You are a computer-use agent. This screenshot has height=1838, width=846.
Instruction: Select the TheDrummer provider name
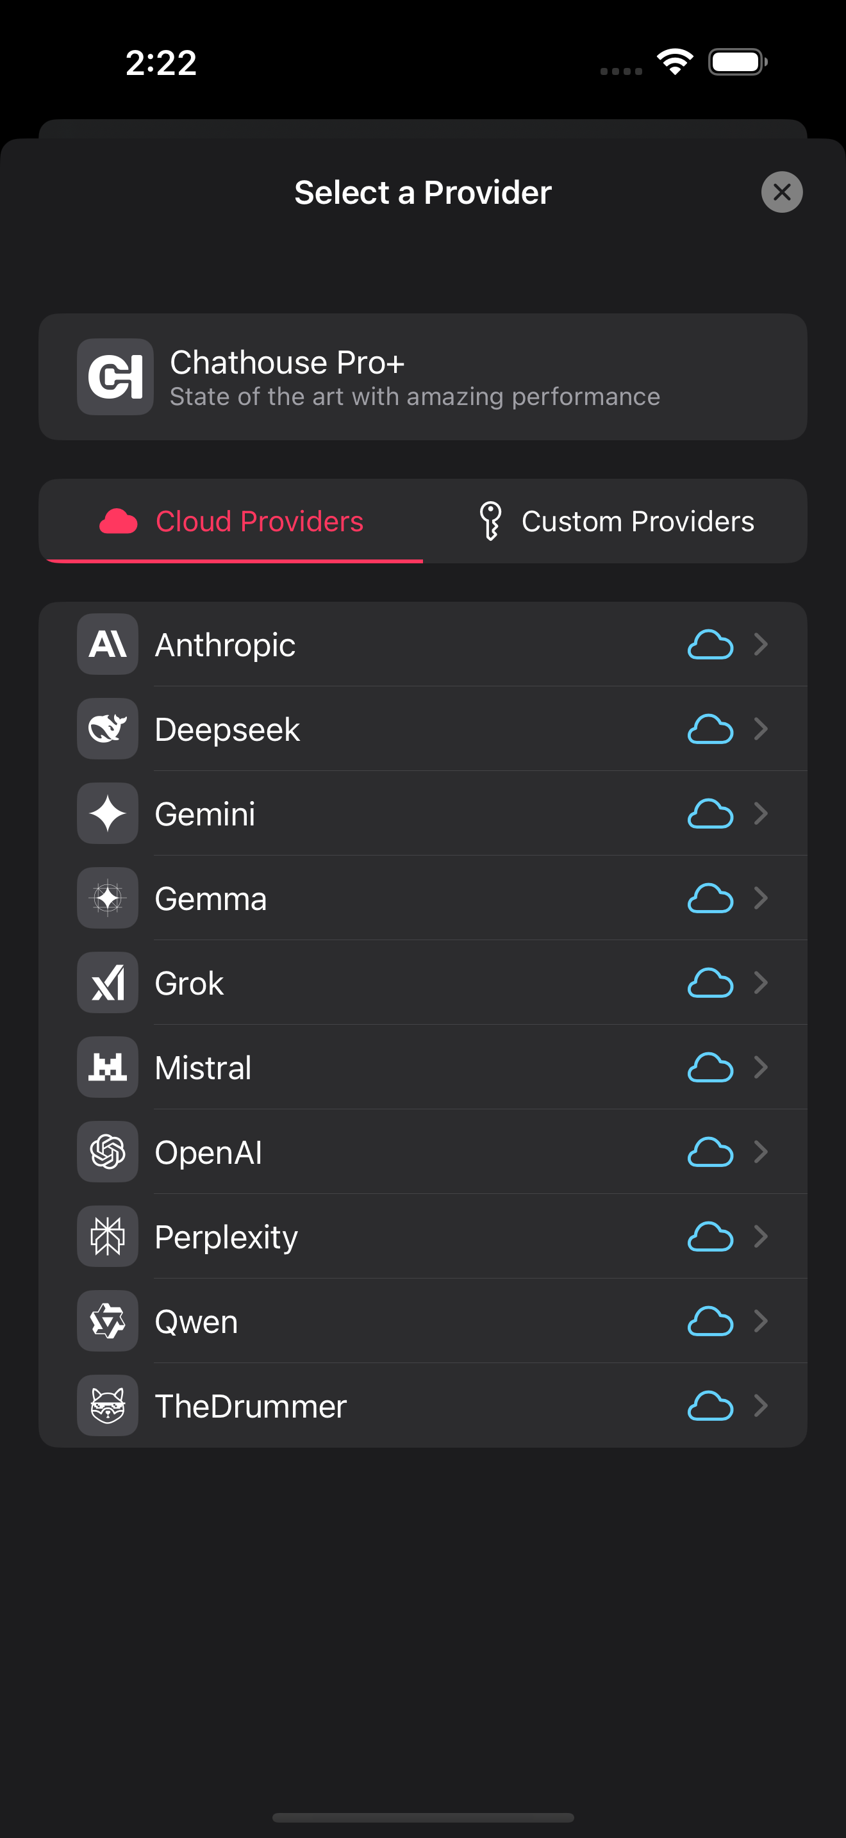click(251, 1406)
